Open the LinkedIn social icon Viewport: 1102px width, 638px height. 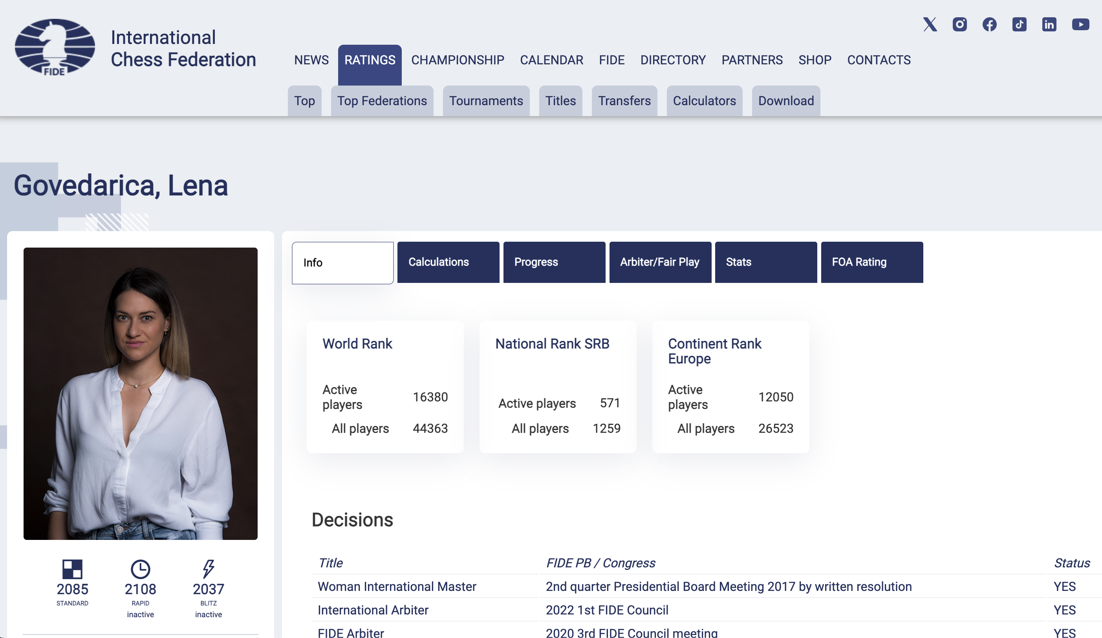coord(1049,24)
